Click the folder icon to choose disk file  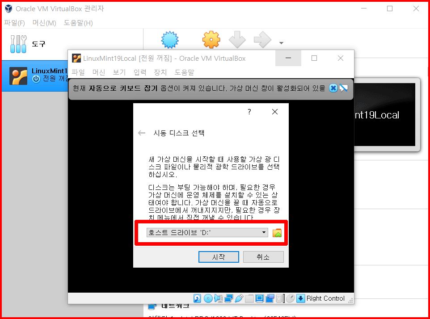[x=277, y=233]
